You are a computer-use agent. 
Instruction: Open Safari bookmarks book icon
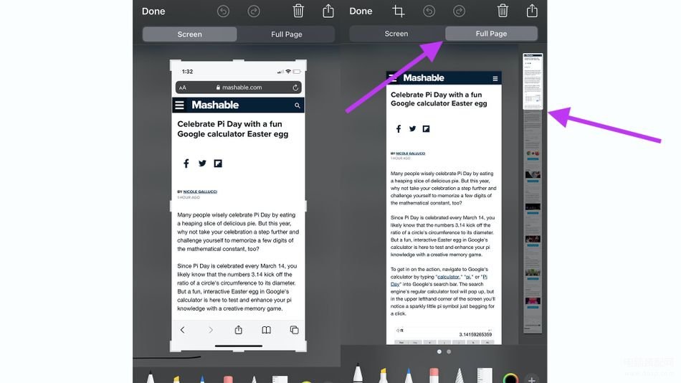click(x=266, y=330)
